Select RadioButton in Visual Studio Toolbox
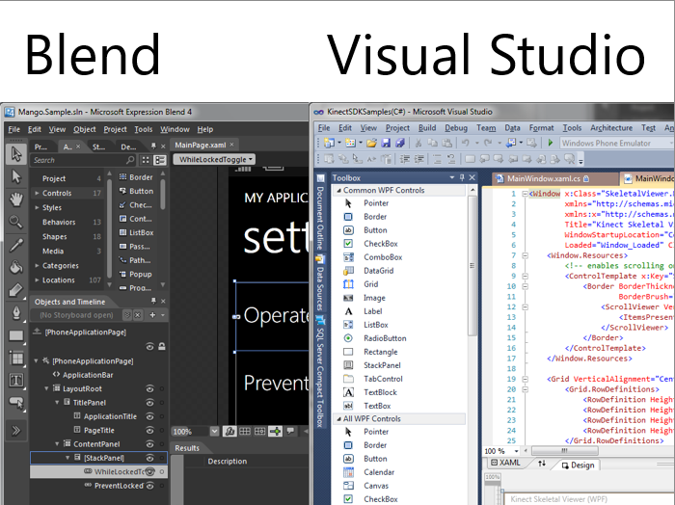This screenshot has width=675, height=505. (x=385, y=338)
